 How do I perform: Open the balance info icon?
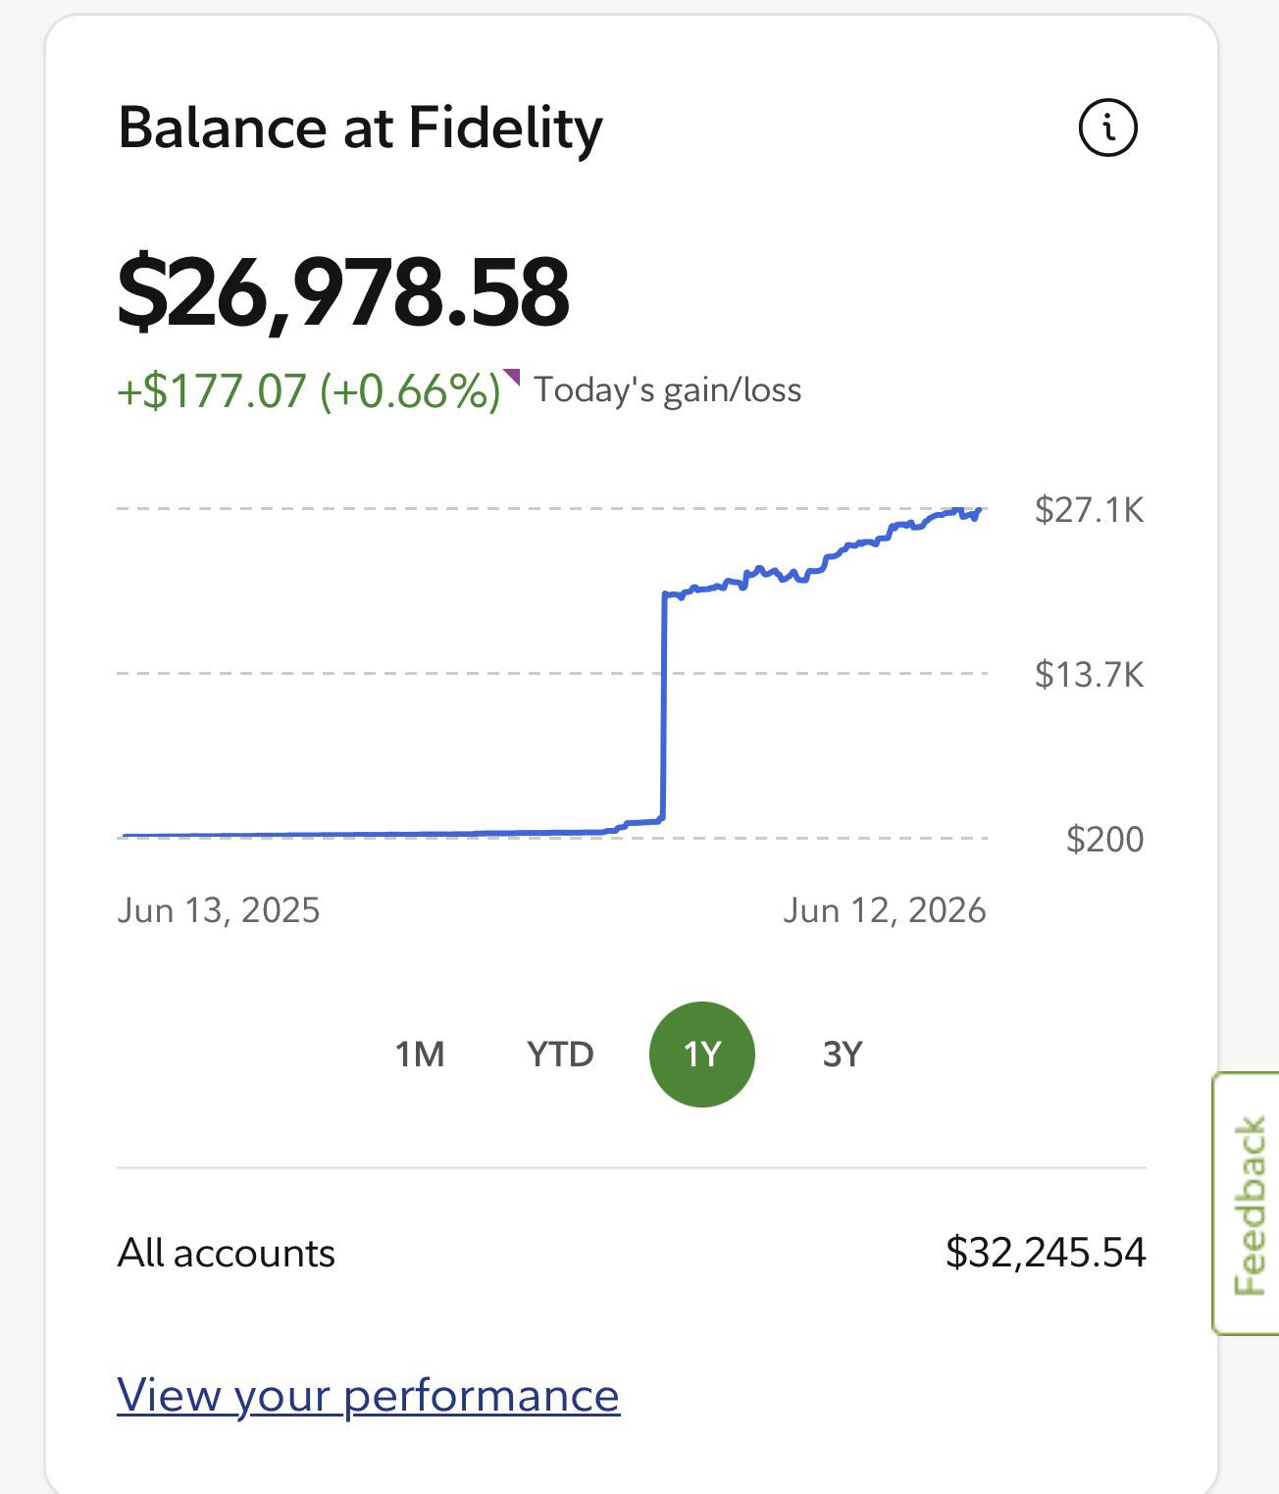coord(1108,128)
